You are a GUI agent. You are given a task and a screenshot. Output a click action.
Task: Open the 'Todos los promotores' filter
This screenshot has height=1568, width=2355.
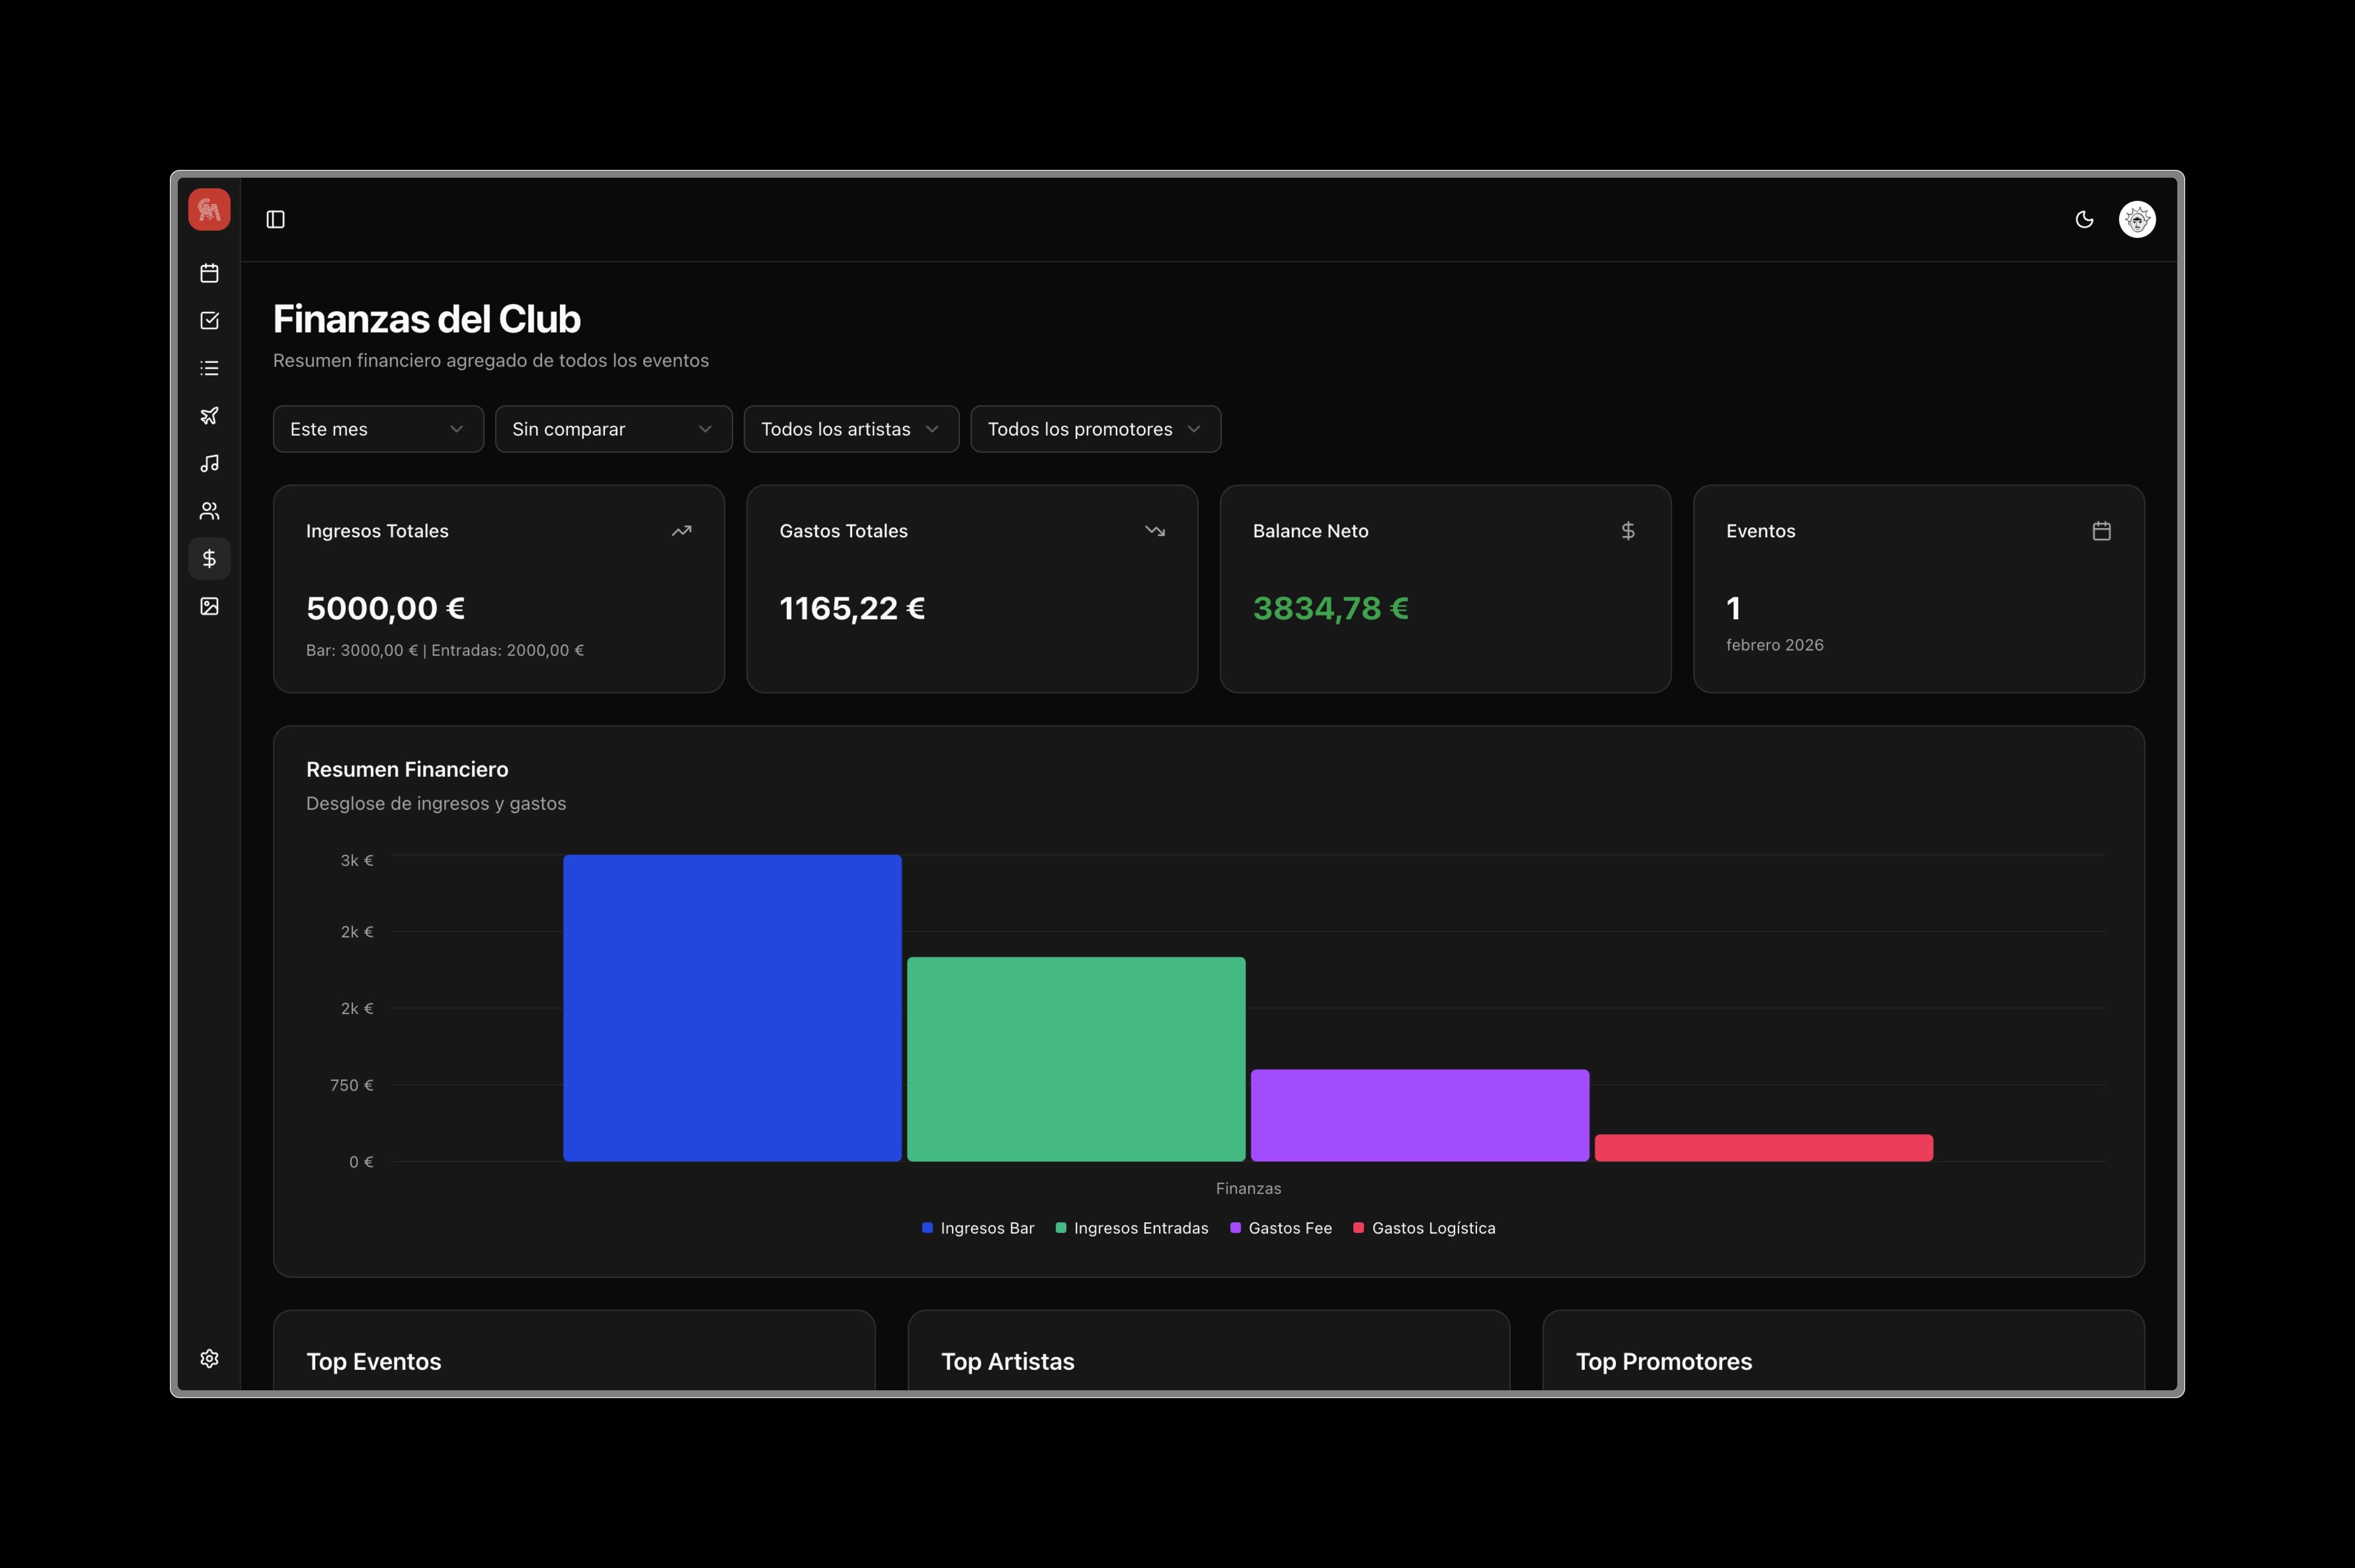tap(1095, 428)
